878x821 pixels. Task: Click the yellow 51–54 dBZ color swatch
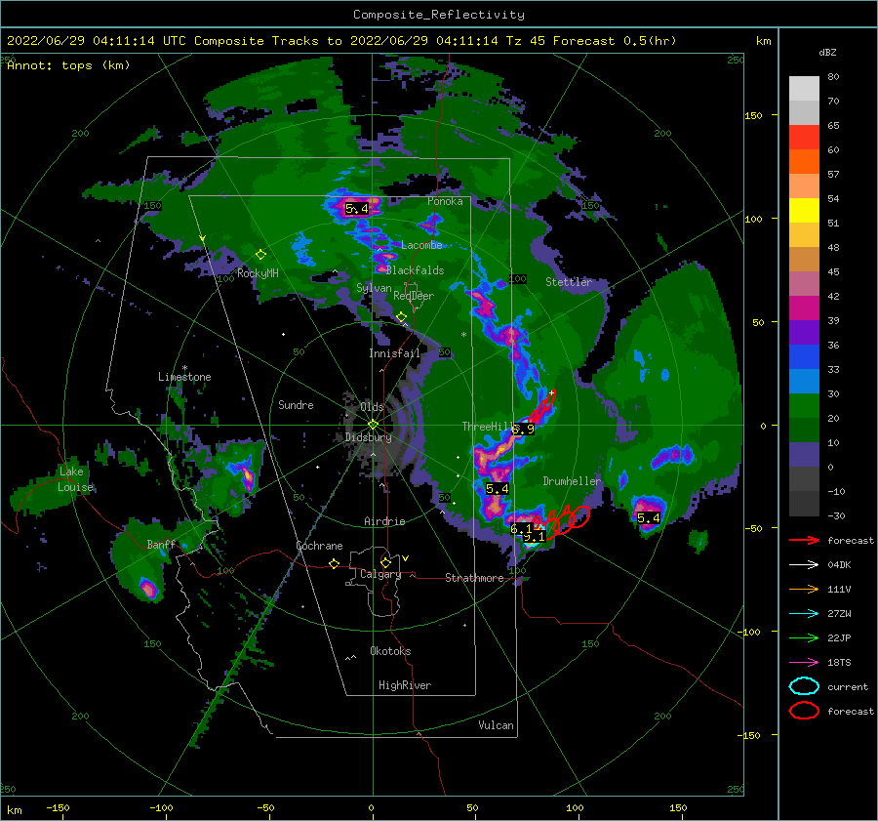(x=804, y=211)
